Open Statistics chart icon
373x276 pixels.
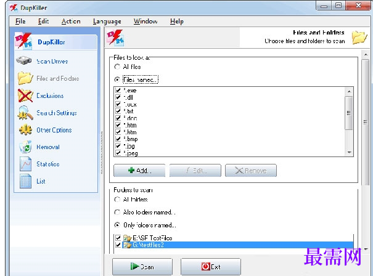coord(25,164)
